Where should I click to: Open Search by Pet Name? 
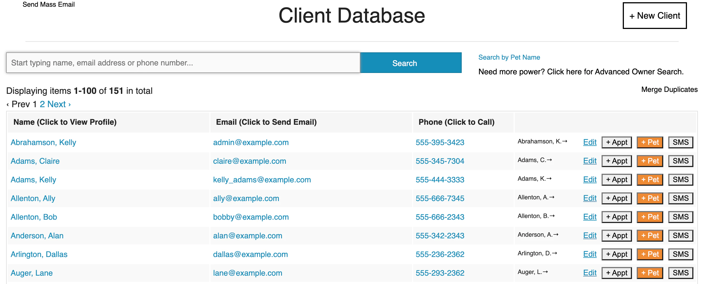click(509, 57)
